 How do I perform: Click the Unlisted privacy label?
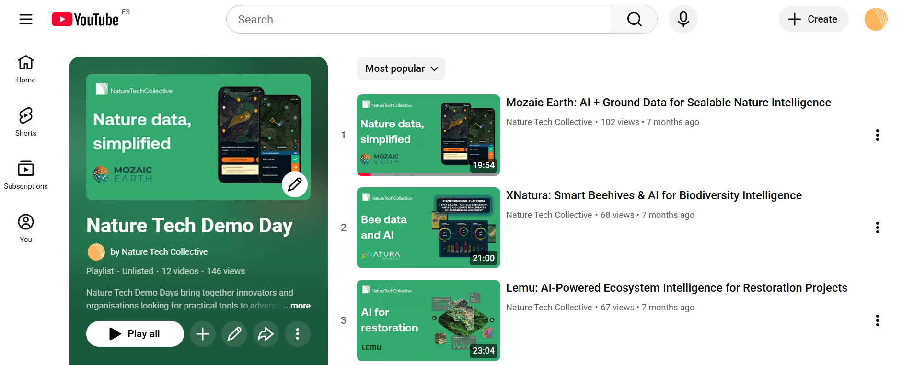click(x=138, y=271)
